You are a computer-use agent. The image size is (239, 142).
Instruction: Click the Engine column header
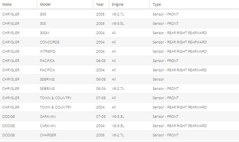[118, 5]
